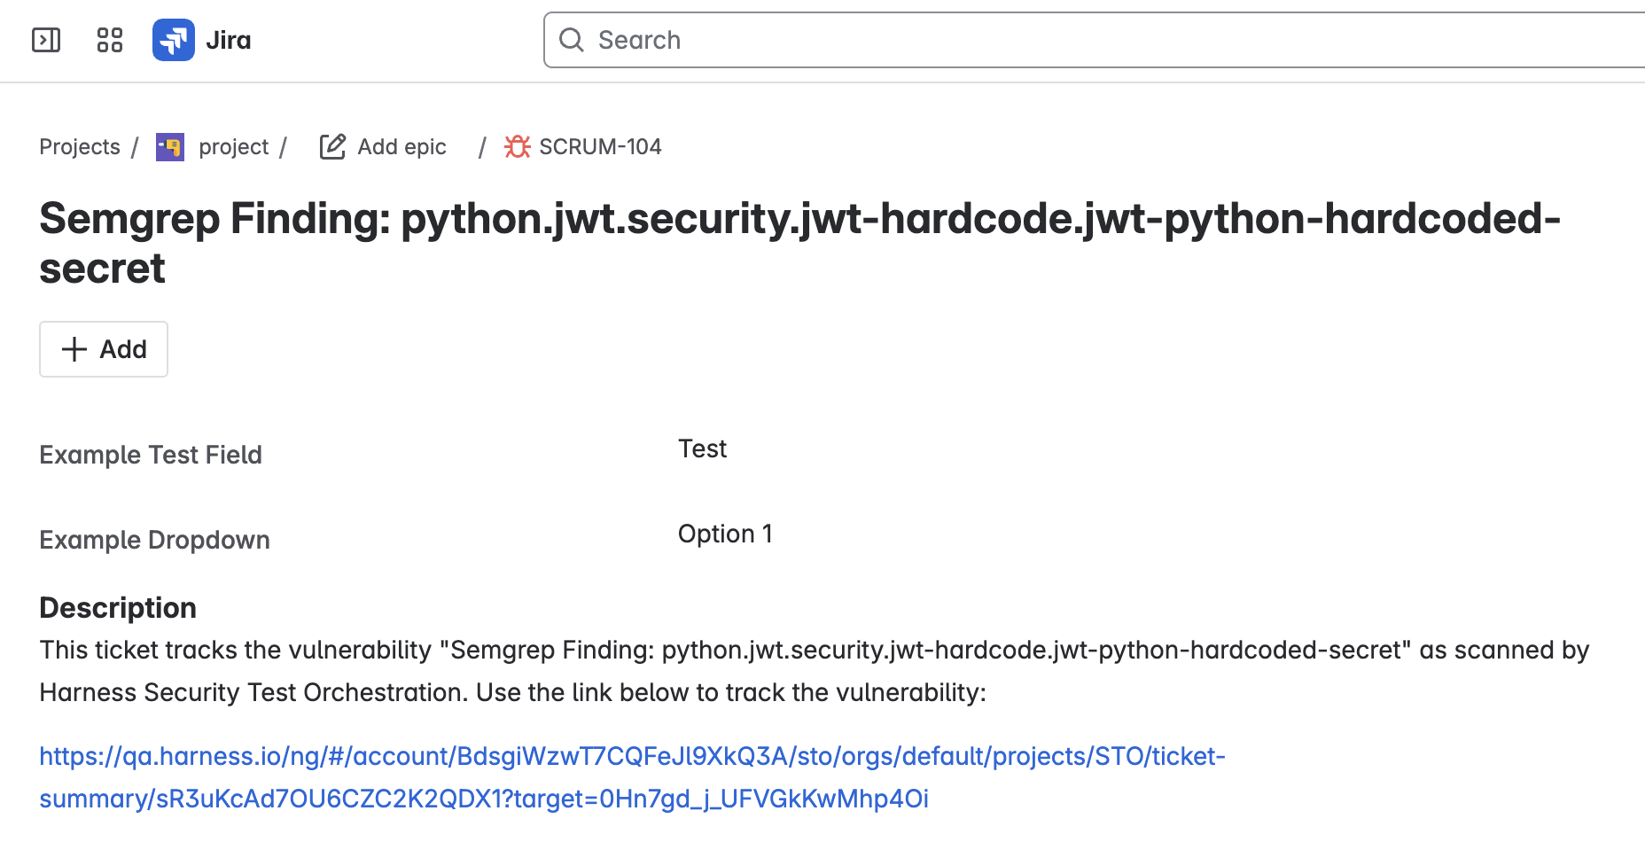The image size is (1645, 842).
Task: Click the plus icon on the Add button
Action: coord(74,349)
